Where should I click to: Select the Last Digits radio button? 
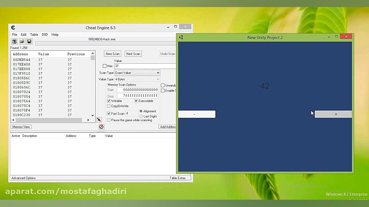click(x=141, y=116)
